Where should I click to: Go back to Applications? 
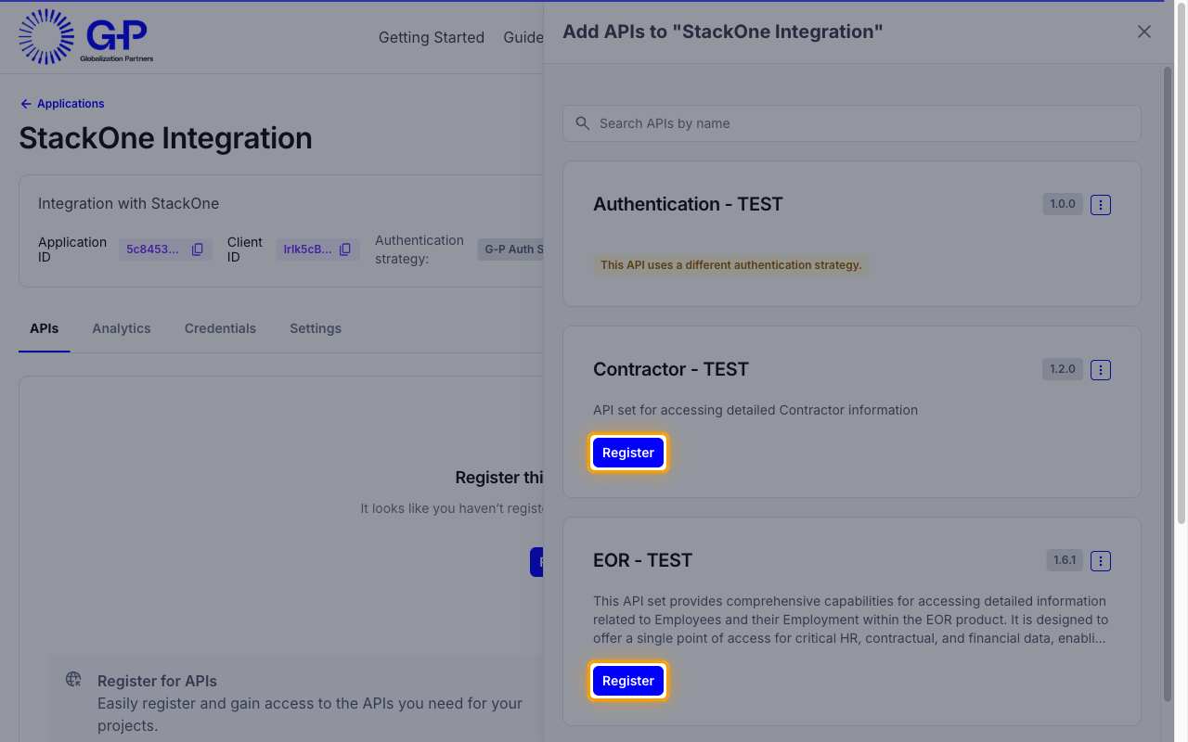[62, 104]
